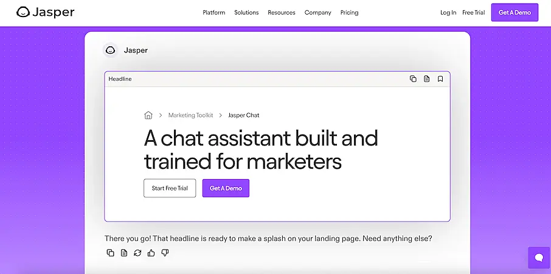This screenshot has width=551, height=274.
Task: Give thumbs down to response
Action: click(x=165, y=253)
